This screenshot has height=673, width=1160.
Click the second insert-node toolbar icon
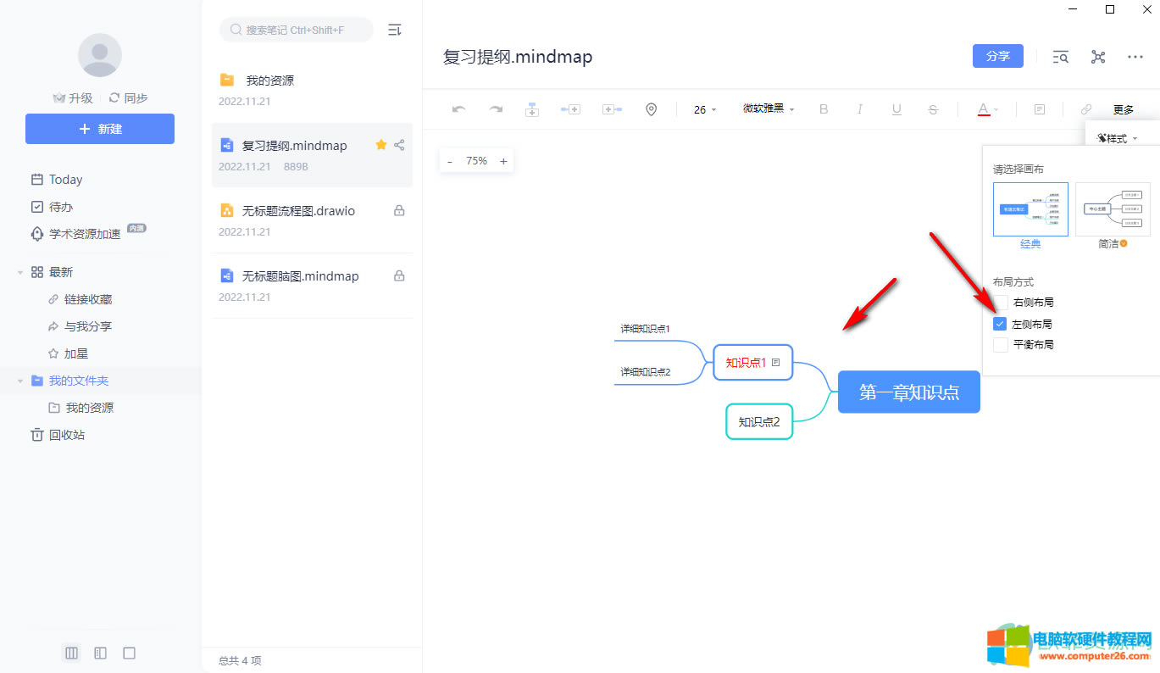[570, 109]
